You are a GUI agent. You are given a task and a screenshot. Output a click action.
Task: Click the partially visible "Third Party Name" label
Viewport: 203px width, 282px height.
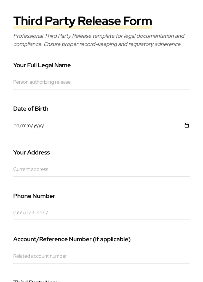click(x=37, y=281)
